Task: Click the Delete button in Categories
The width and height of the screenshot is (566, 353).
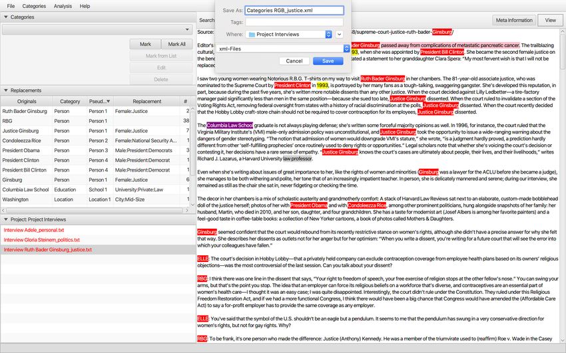Action: click(x=161, y=79)
